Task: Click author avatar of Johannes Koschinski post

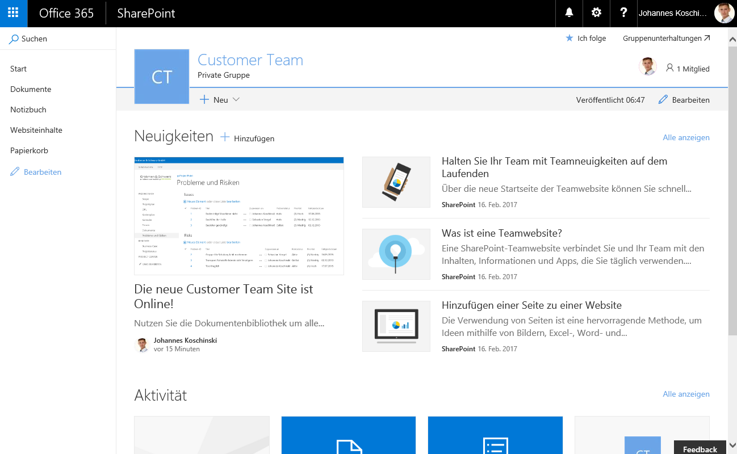Action: tap(142, 344)
